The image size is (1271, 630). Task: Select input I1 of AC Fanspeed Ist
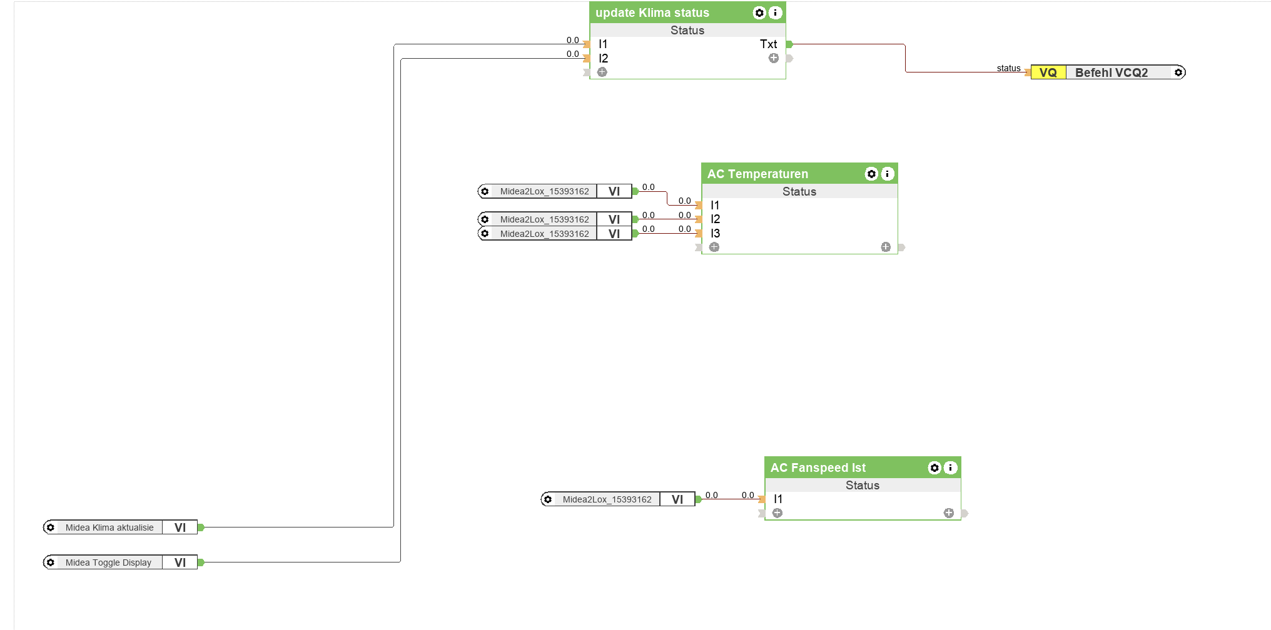pyautogui.click(x=778, y=499)
